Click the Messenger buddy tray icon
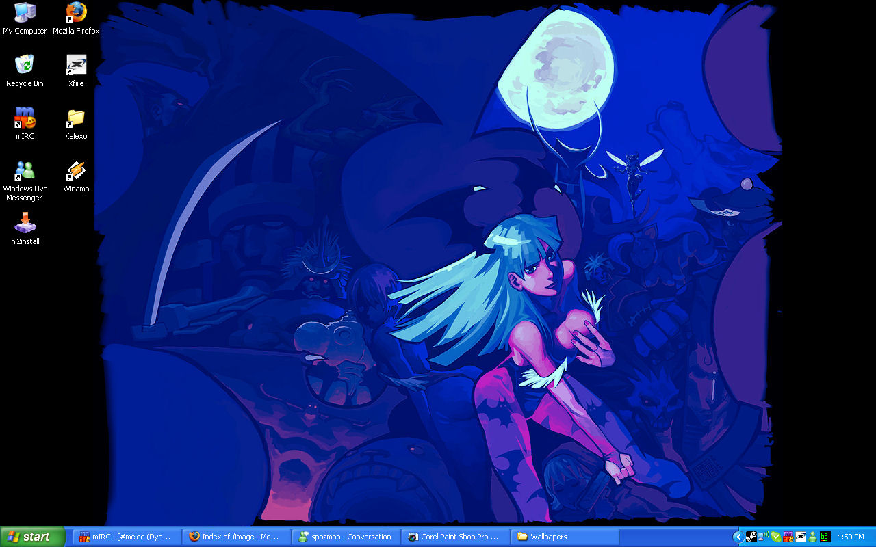The width and height of the screenshot is (876, 547). [x=812, y=537]
